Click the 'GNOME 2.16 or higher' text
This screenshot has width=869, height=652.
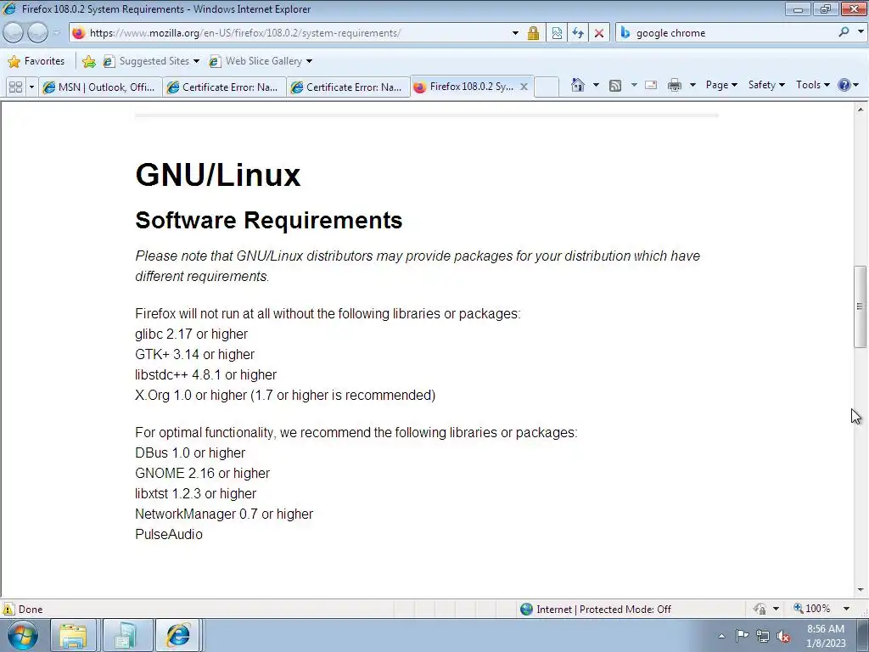(202, 473)
